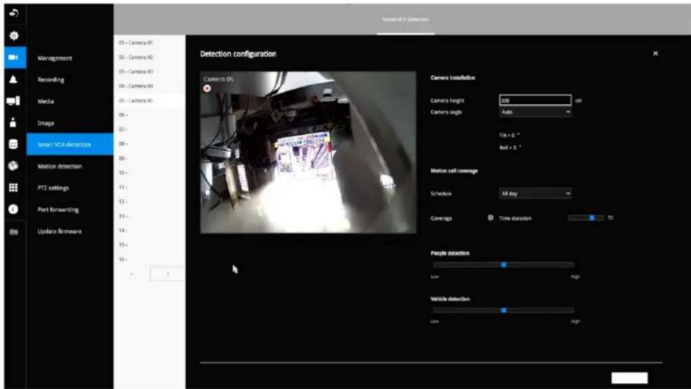691x389 pixels.
Task: Adjust the People detection sensitivity slider
Action: (503, 265)
